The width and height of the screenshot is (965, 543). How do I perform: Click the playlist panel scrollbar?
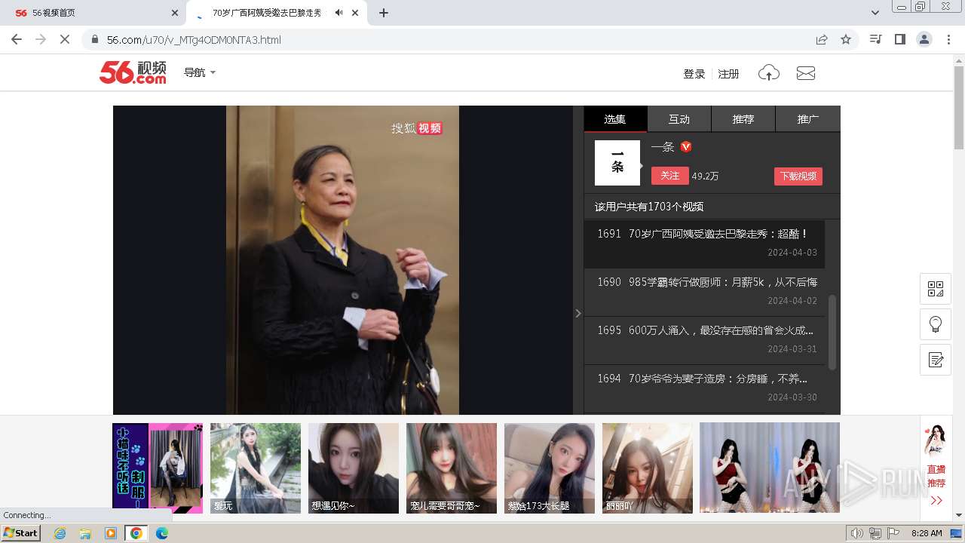click(832, 332)
